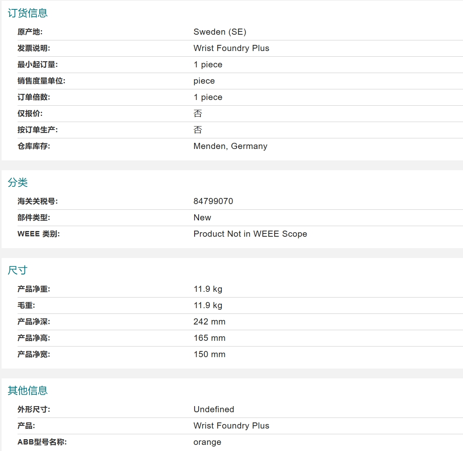Image resolution: width=463 pixels, height=451 pixels.
Task: Click the 产品净深 label
Action: pyautogui.click(x=34, y=322)
